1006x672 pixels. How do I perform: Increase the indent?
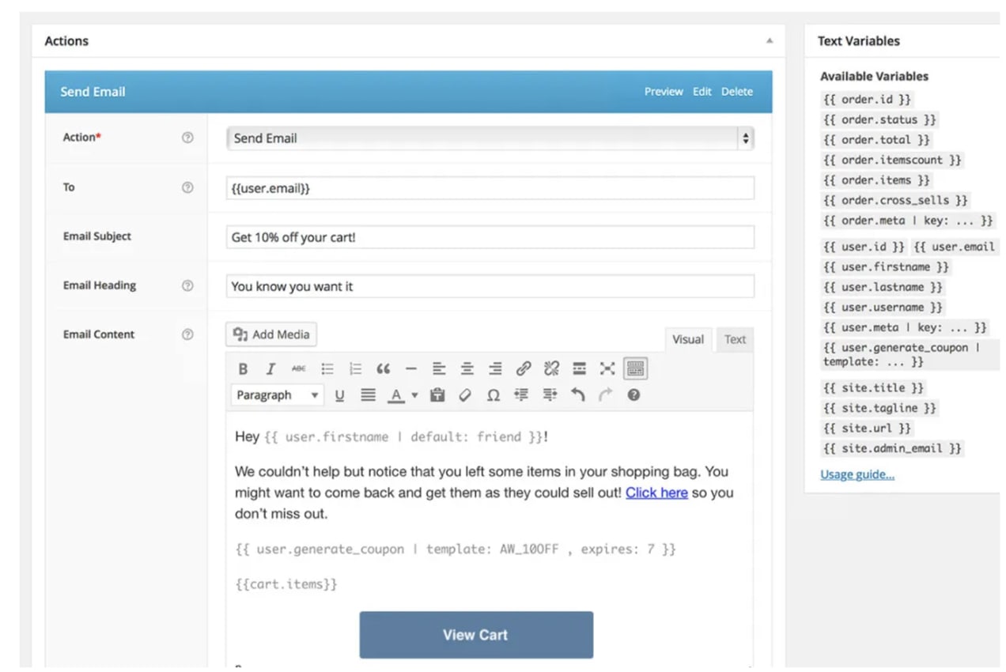550,395
